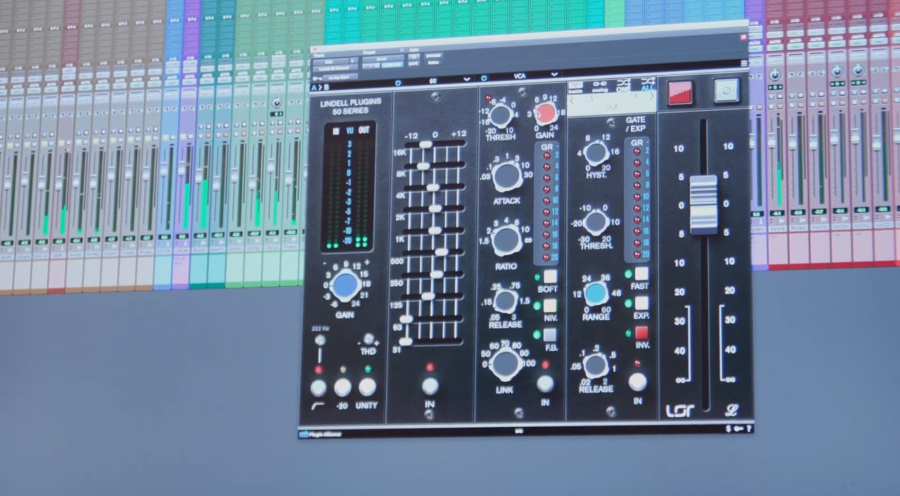900x496 pixels.
Task: Click the 222 Hz high-pass frequency knob
Action: pos(320,341)
